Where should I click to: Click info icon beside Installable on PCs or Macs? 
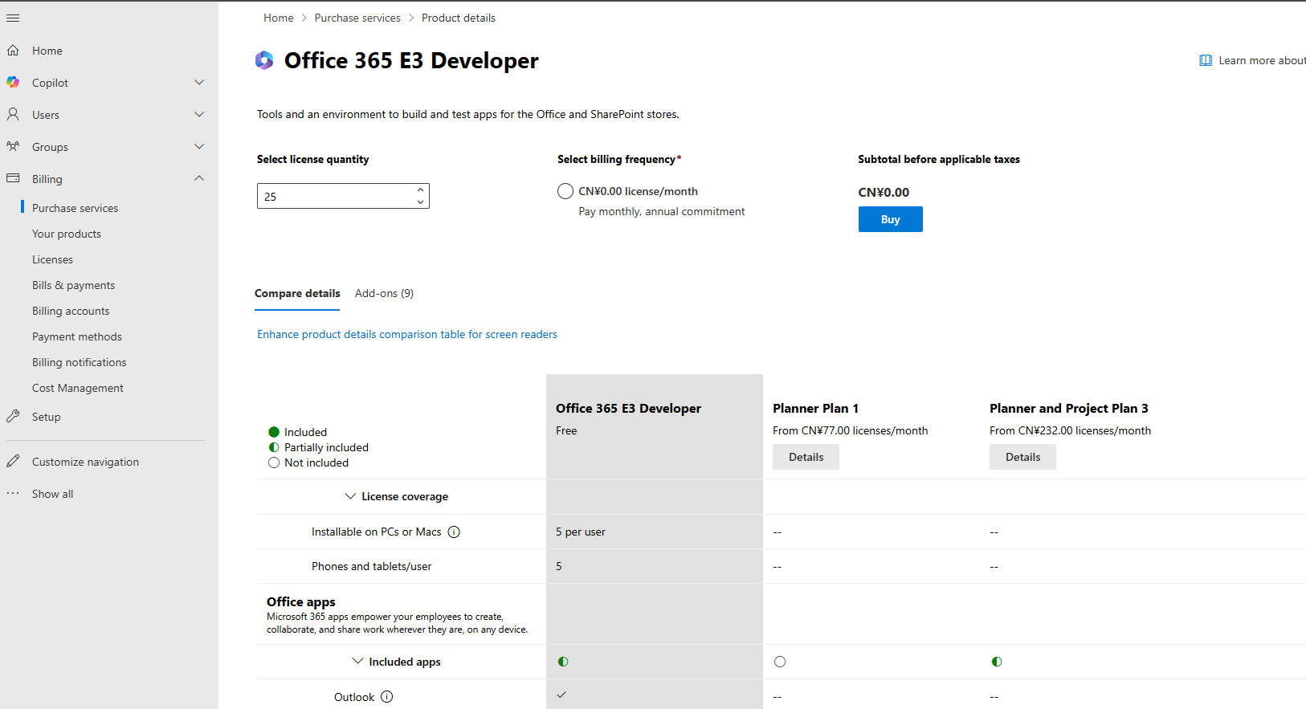pyautogui.click(x=454, y=532)
